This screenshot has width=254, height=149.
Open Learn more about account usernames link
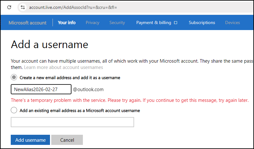pos(64,67)
